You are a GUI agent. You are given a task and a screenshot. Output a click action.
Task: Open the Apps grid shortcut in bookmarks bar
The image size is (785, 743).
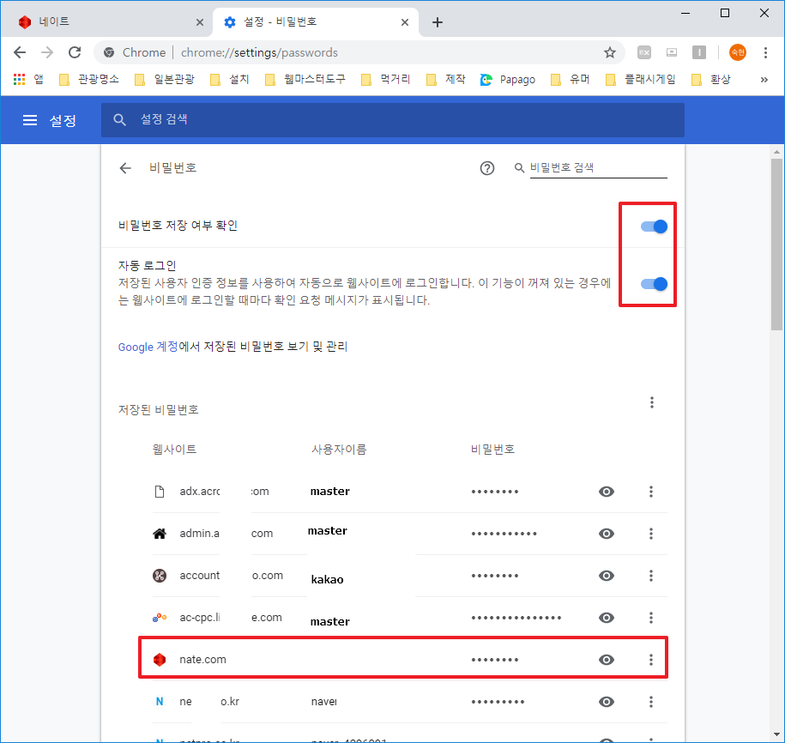[x=19, y=79]
